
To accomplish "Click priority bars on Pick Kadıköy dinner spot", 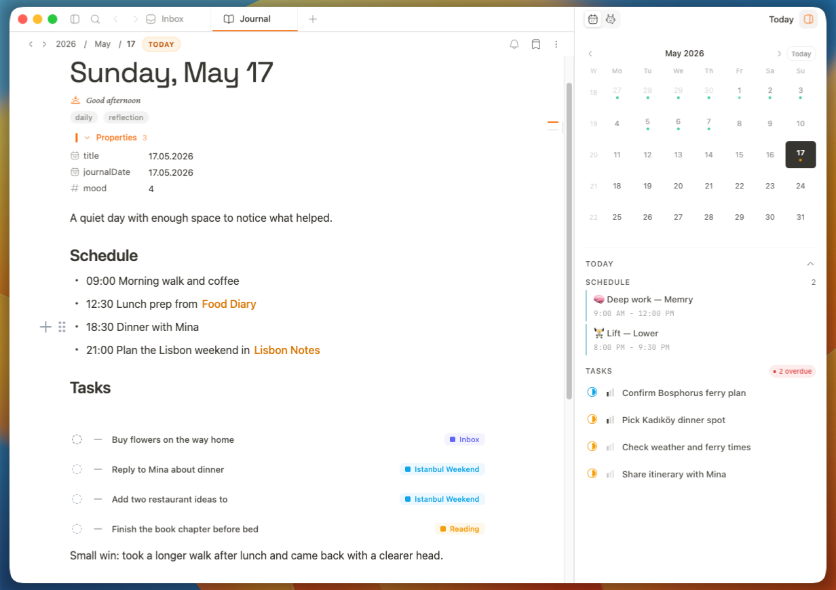I will [x=610, y=420].
